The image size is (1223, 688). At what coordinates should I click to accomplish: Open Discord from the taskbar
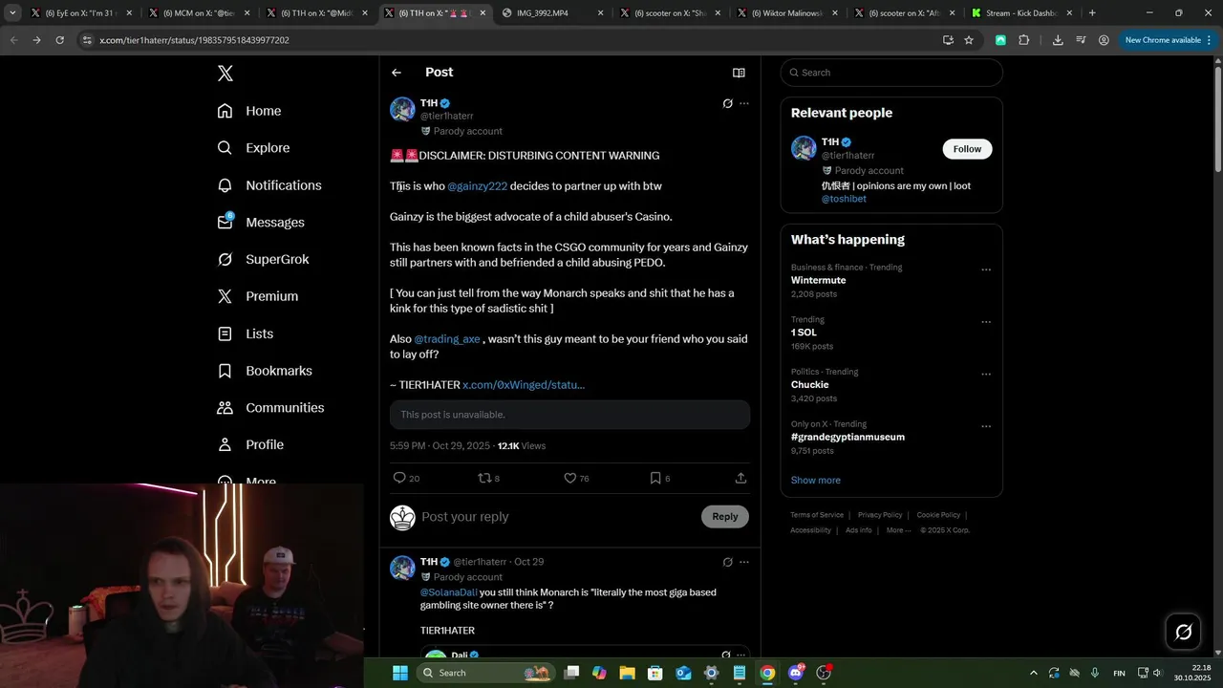(x=796, y=673)
